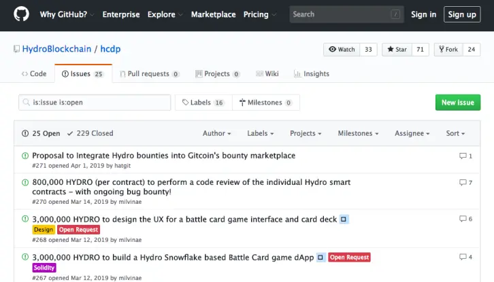
Task: Open the Labels filter dropdown in issue header
Action: pyautogui.click(x=260, y=133)
